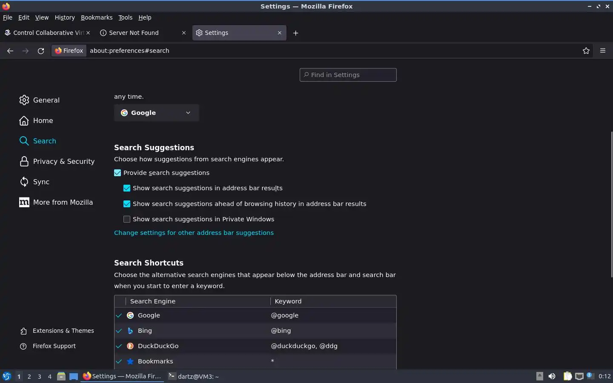
Task: Select the @google keyword cell
Action: 284,315
